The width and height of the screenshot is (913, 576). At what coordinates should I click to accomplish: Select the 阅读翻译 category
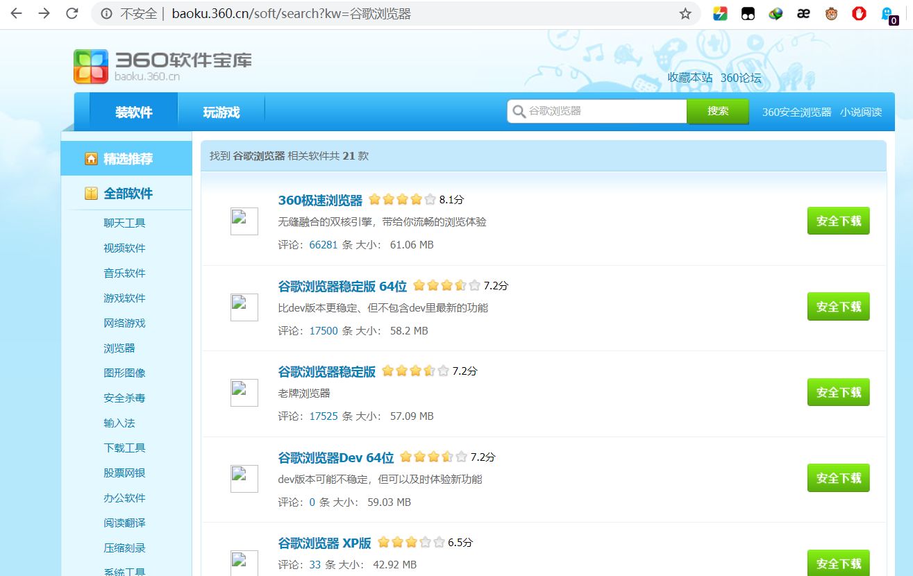(x=124, y=523)
